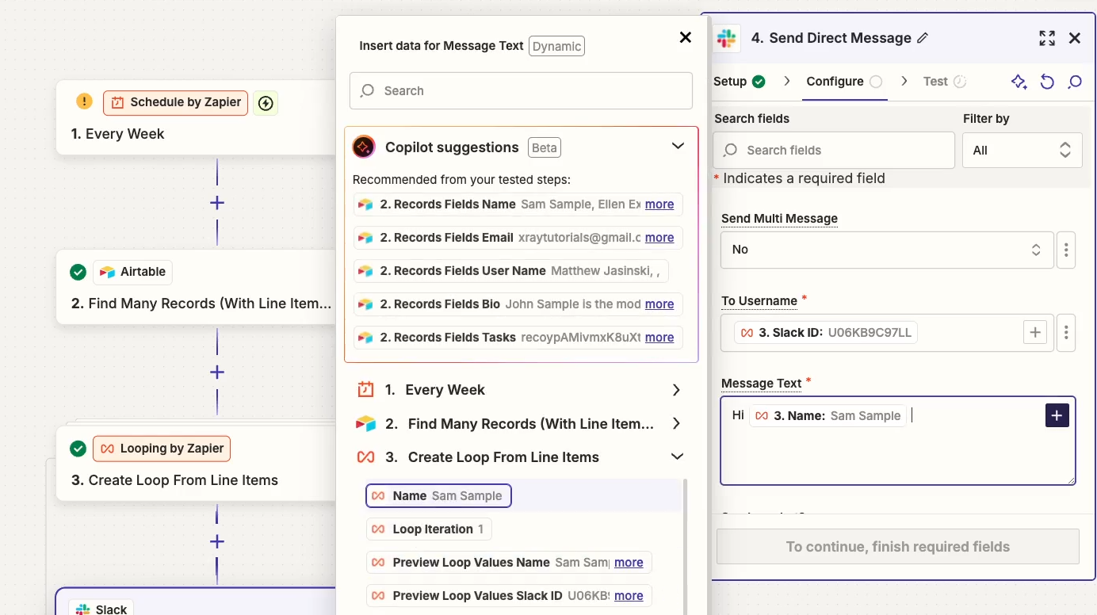Click the plus button in To Username field

1035,333
